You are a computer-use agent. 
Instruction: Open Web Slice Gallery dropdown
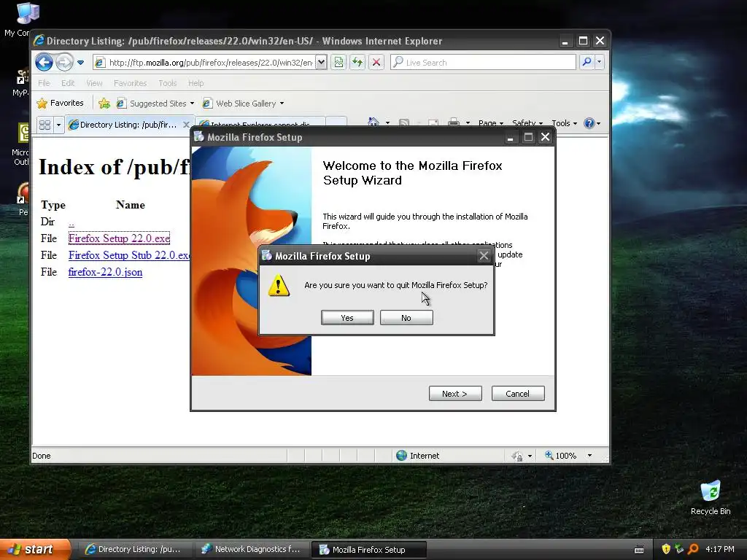(244, 104)
